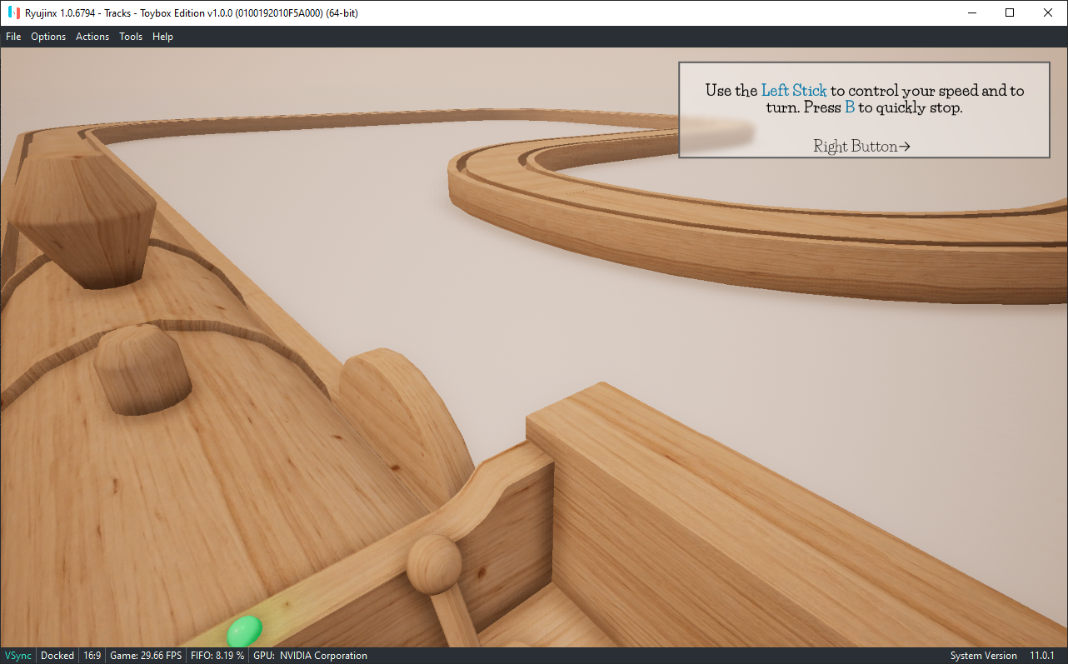
Task: Click the Game: 29.66 FPS text
Action: point(146,656)
